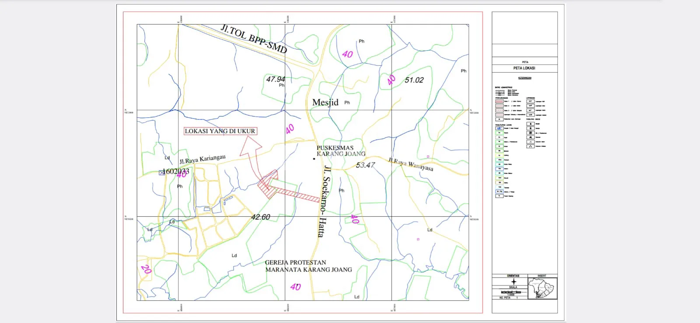The height and width of the screenshot is (323, 700).
Task: Click the 53.47 elevation point label
Action: 365,165
